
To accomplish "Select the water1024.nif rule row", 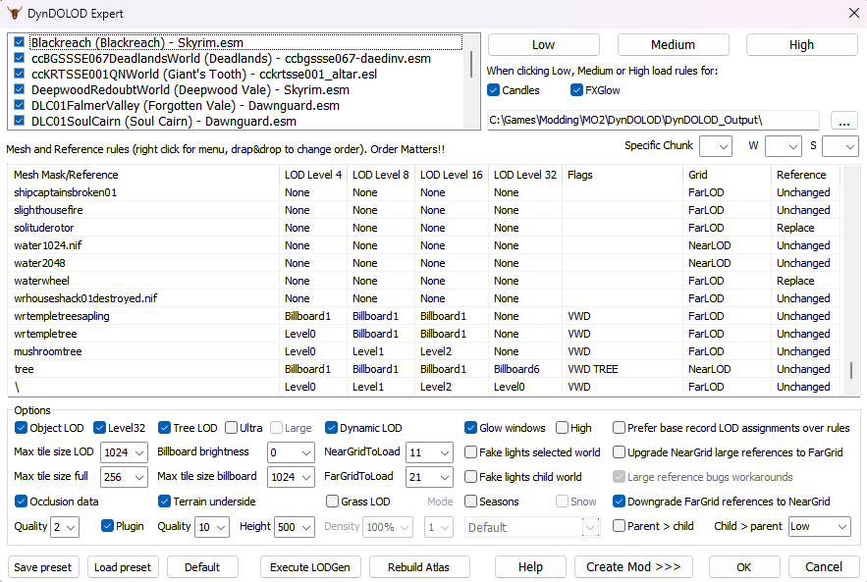I will pyautogui.click(x=424, y=245).
